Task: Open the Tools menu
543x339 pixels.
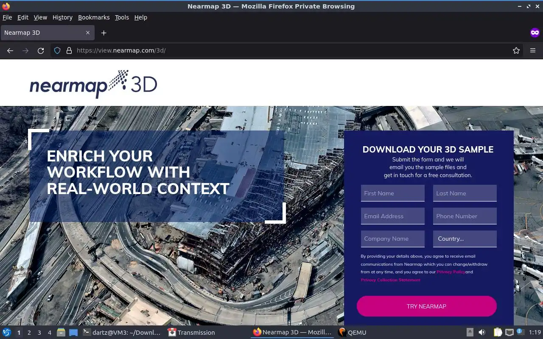Action: point(122,17)
